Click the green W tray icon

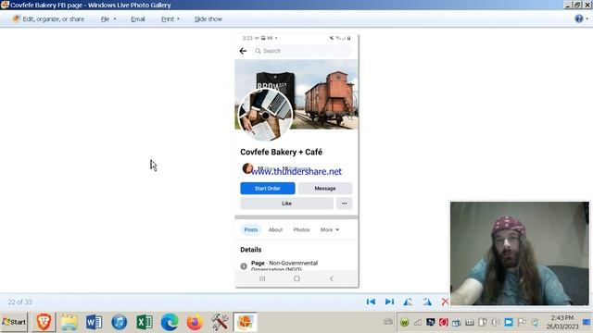click(x=404, y=322)
